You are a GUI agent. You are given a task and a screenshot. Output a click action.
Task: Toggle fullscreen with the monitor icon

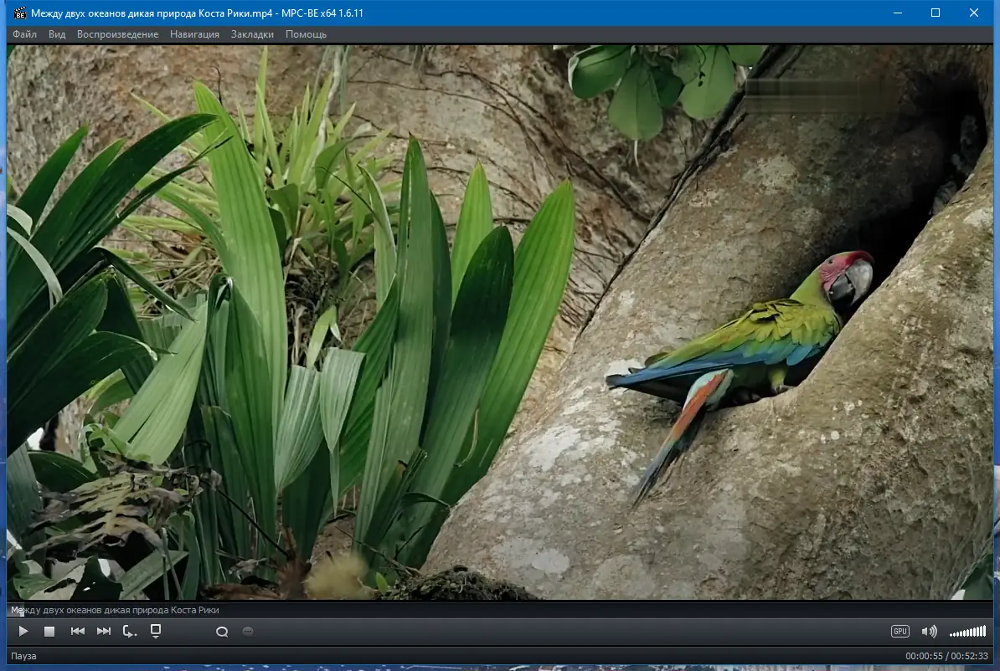coord(154,630)
